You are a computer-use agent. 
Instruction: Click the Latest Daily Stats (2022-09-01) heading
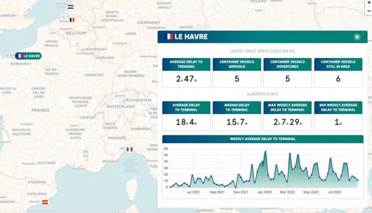(262, 51)
